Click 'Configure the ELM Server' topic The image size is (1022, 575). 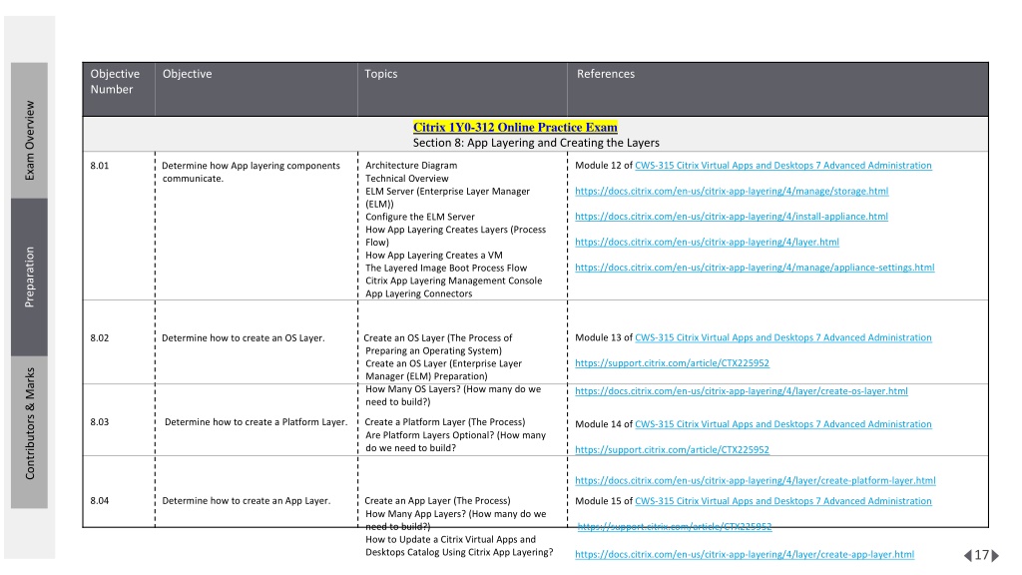(x=420, y=217)
